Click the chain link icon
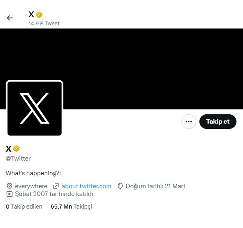This screenshot has width=243, height=228. click(56, 186)
